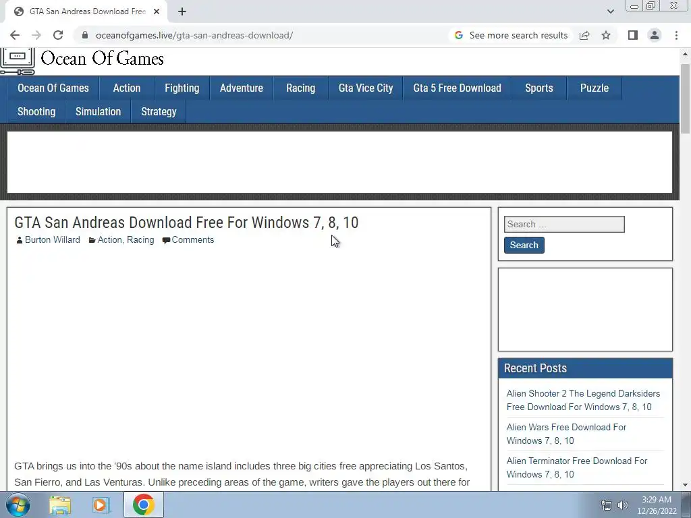Open Chrome three-dot menu

[676, 35]
